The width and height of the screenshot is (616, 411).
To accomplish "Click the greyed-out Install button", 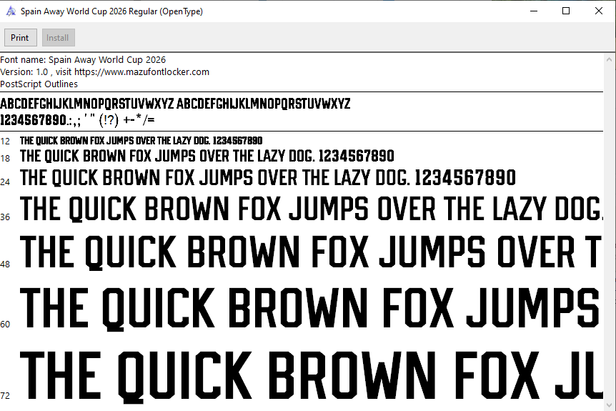I will point(58,38).
